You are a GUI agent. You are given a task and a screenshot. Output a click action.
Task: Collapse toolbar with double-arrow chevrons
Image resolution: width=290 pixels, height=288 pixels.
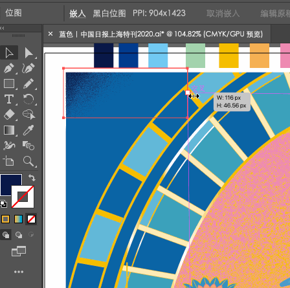(x=2, y=28)
